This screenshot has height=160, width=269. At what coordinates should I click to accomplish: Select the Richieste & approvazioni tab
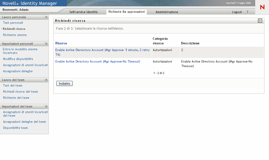tap(126, 12)
